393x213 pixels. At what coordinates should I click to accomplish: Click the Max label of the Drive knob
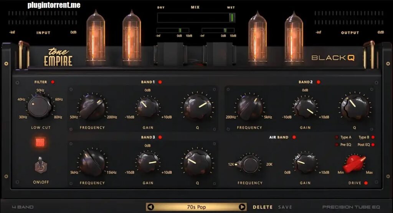369,172
